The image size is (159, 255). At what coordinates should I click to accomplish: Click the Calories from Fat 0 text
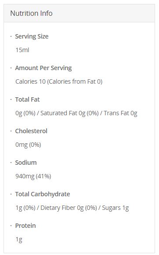tap(75, 81)
